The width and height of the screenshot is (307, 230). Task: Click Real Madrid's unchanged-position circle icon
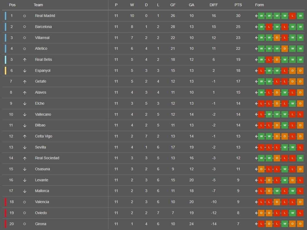(25, 16)
